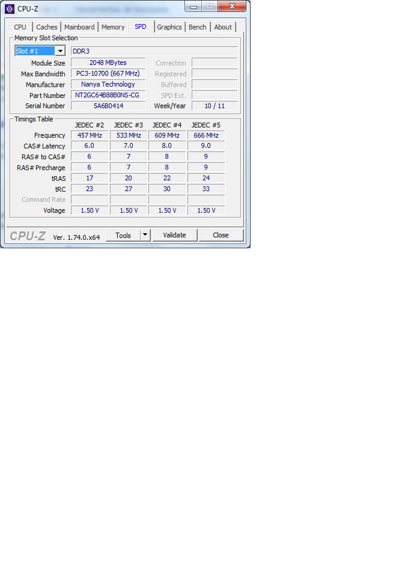Click the Close button

pos(221,235)
